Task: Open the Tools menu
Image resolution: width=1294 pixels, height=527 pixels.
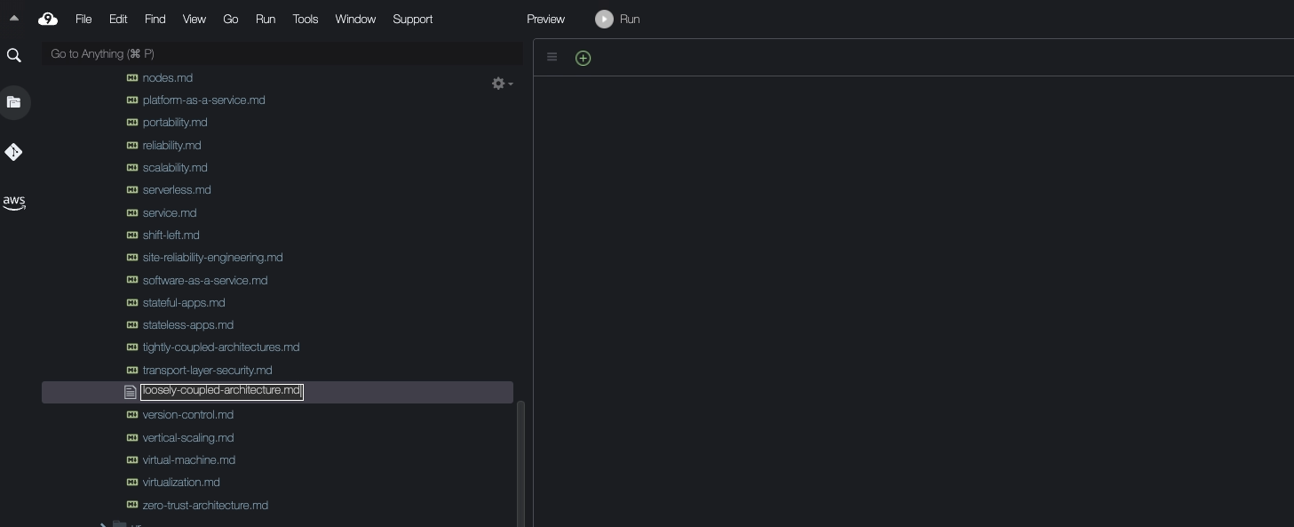Action: (305, 19)
